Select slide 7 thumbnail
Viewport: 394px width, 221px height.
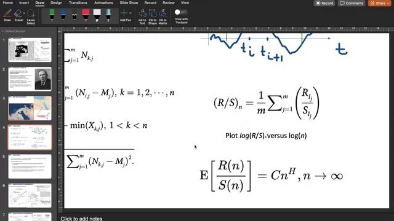(30, 217)
